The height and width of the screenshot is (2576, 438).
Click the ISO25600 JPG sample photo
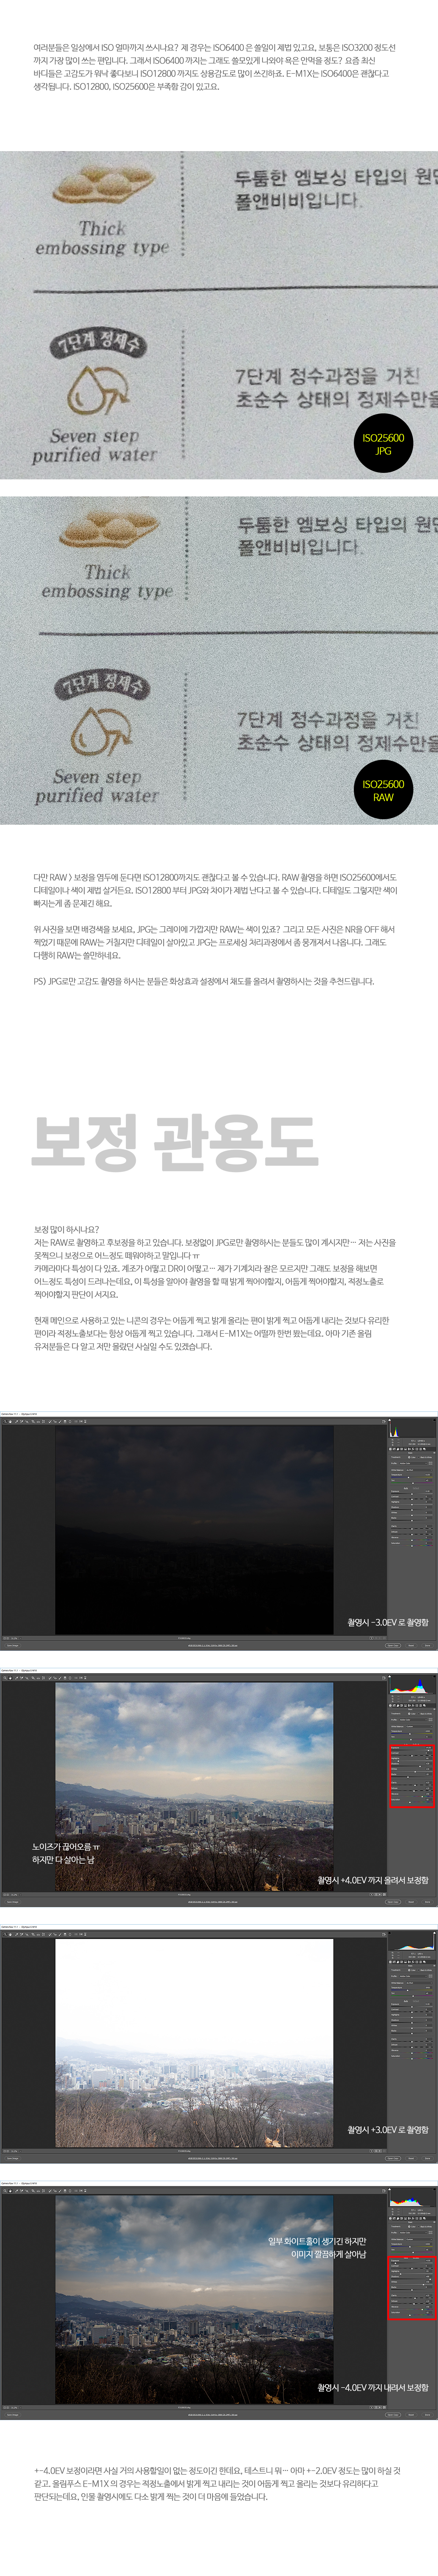[219, 315]
